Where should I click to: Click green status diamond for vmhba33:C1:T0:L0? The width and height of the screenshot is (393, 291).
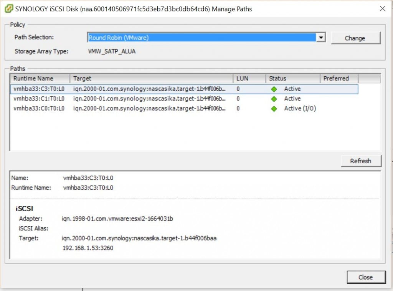point(274,99)
